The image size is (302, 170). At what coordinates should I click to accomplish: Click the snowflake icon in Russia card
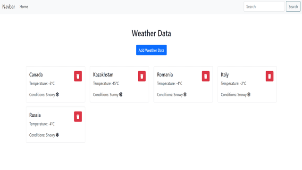click(57, 135)
